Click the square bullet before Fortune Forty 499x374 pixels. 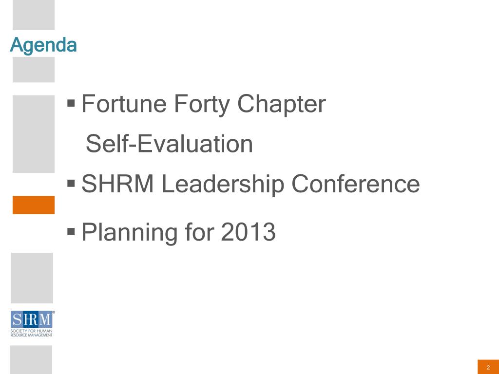[x=71, y=103]
